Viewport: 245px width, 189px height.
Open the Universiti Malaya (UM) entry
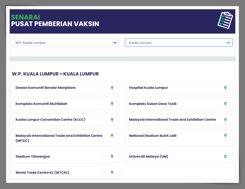[148, 157]
